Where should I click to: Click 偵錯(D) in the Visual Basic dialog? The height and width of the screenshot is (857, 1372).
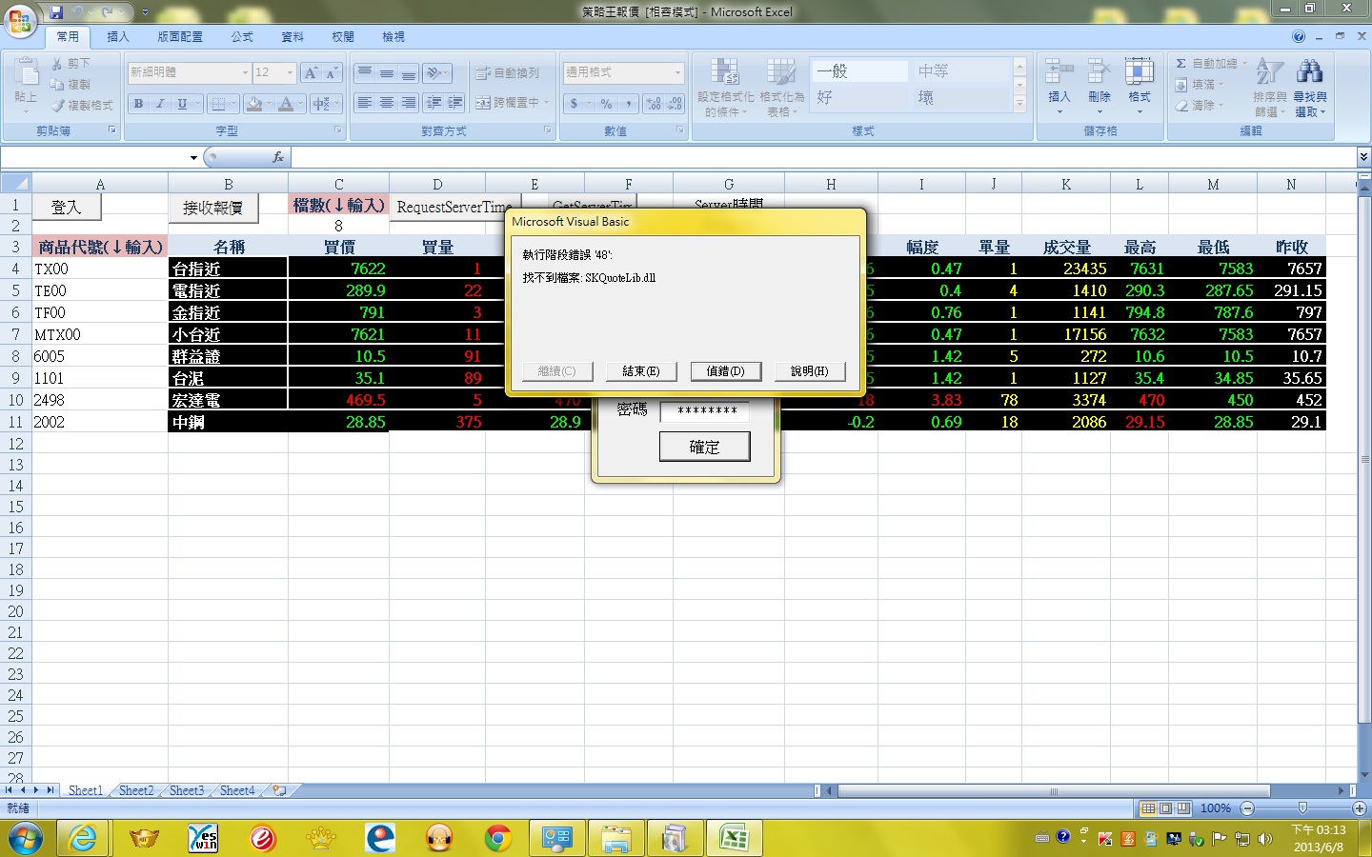coord(725,371)
